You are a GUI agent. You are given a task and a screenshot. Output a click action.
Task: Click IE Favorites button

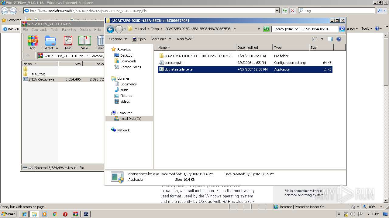(11, 20)
